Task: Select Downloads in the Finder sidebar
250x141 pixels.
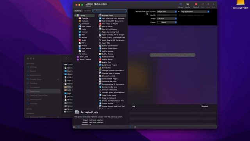Action: click(43, 91)
